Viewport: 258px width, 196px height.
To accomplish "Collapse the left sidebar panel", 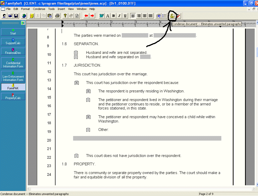I will 23,23.
